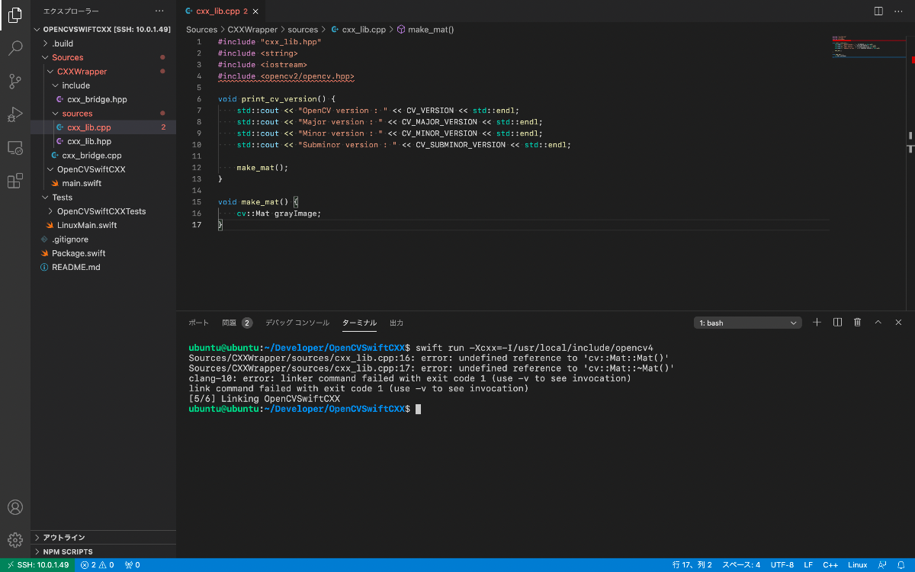Open the Remote Explorer view
Image resolution: width=915 pixels, height=572 pixels.
tap(14, 148)
